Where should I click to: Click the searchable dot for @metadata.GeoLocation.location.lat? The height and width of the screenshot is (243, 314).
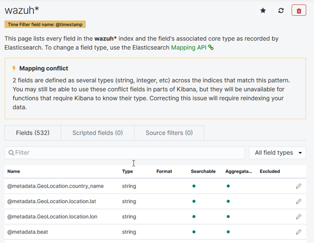194,201
